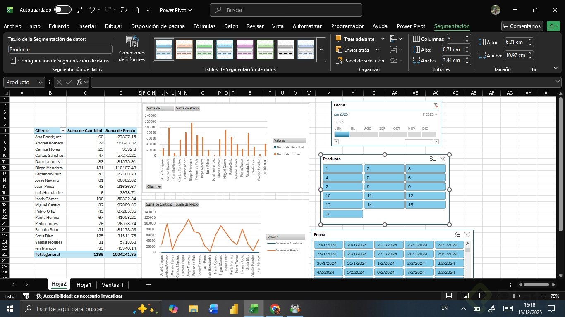Toggle date 19/1/2024 in Fecha slicer
The height and width of the screenshot is (317, 565).
(x=328, y=245)
